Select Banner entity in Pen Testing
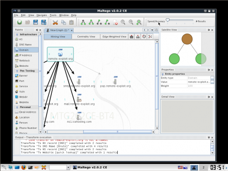This screenshot has height=171, width=228. 26,76
